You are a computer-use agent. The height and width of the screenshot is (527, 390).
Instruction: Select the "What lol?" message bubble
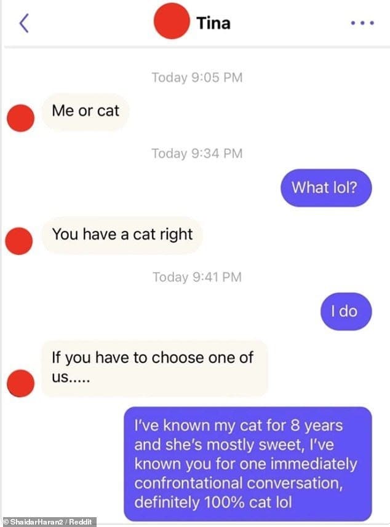coord(326,187)
